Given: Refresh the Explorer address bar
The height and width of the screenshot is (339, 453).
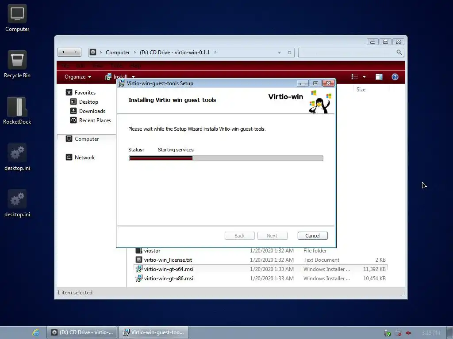Looking at the screenshot, I should (289, 53).
